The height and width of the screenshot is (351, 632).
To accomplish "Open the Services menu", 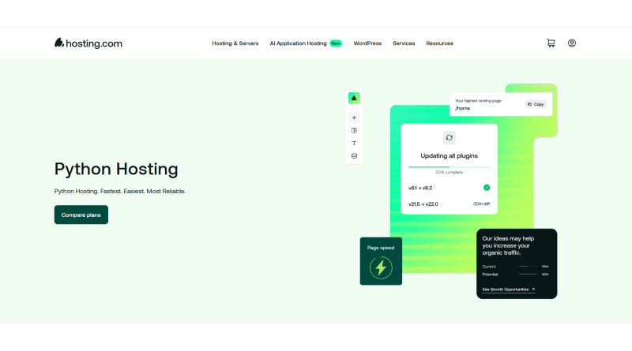I will [404, 43].
